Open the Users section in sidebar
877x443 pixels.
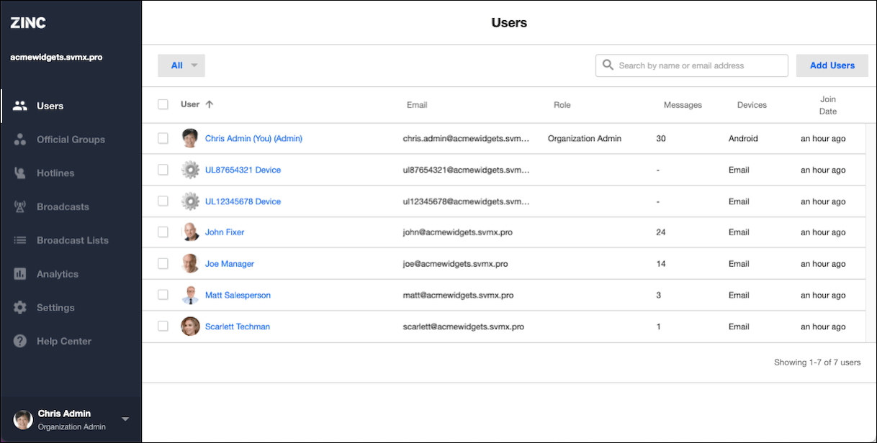click(x=50, y=106)
